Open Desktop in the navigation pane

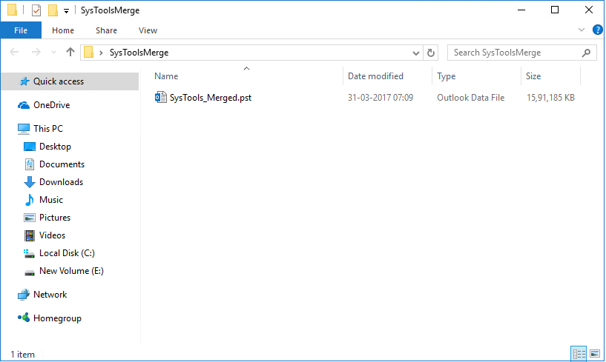point(55,147)
